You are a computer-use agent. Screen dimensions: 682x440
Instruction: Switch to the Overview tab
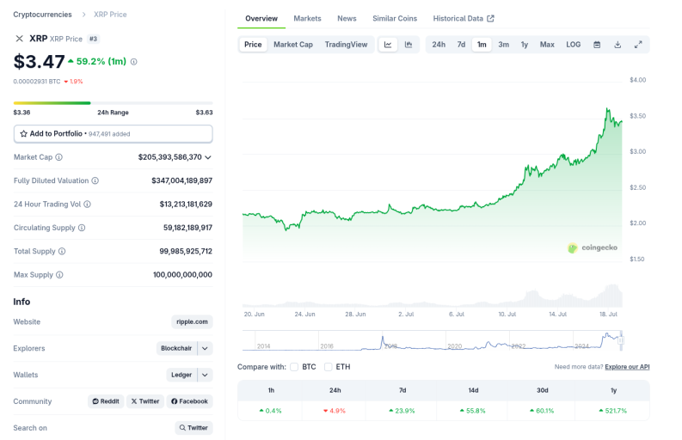coord(261,18)
